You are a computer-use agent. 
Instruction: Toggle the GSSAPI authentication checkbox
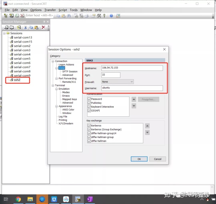89,111
